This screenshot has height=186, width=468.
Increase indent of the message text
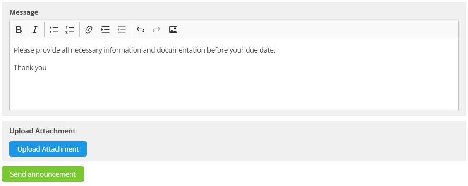105,30
